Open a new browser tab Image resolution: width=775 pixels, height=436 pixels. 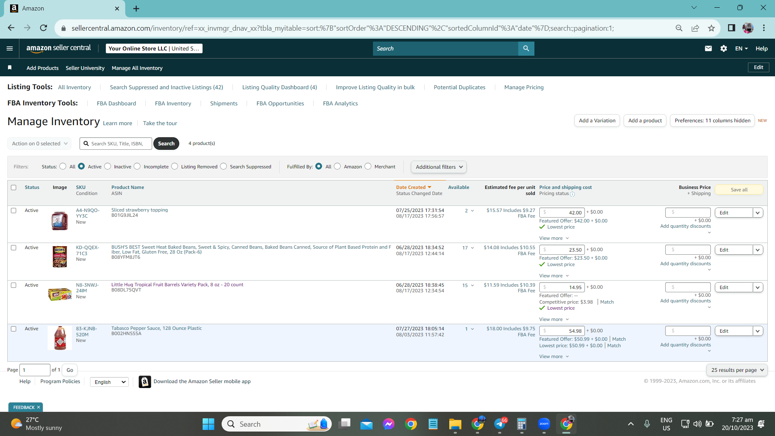pos(136,8)
